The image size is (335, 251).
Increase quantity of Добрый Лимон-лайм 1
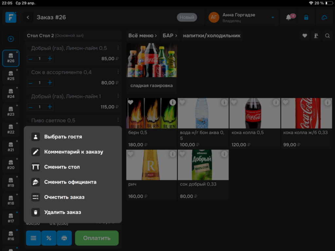50,107
